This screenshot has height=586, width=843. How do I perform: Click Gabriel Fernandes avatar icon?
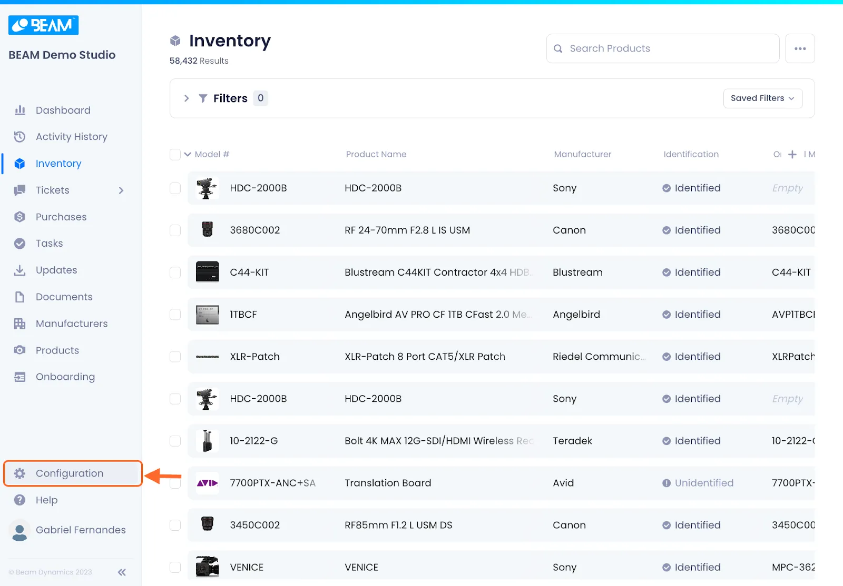(20, 530)
